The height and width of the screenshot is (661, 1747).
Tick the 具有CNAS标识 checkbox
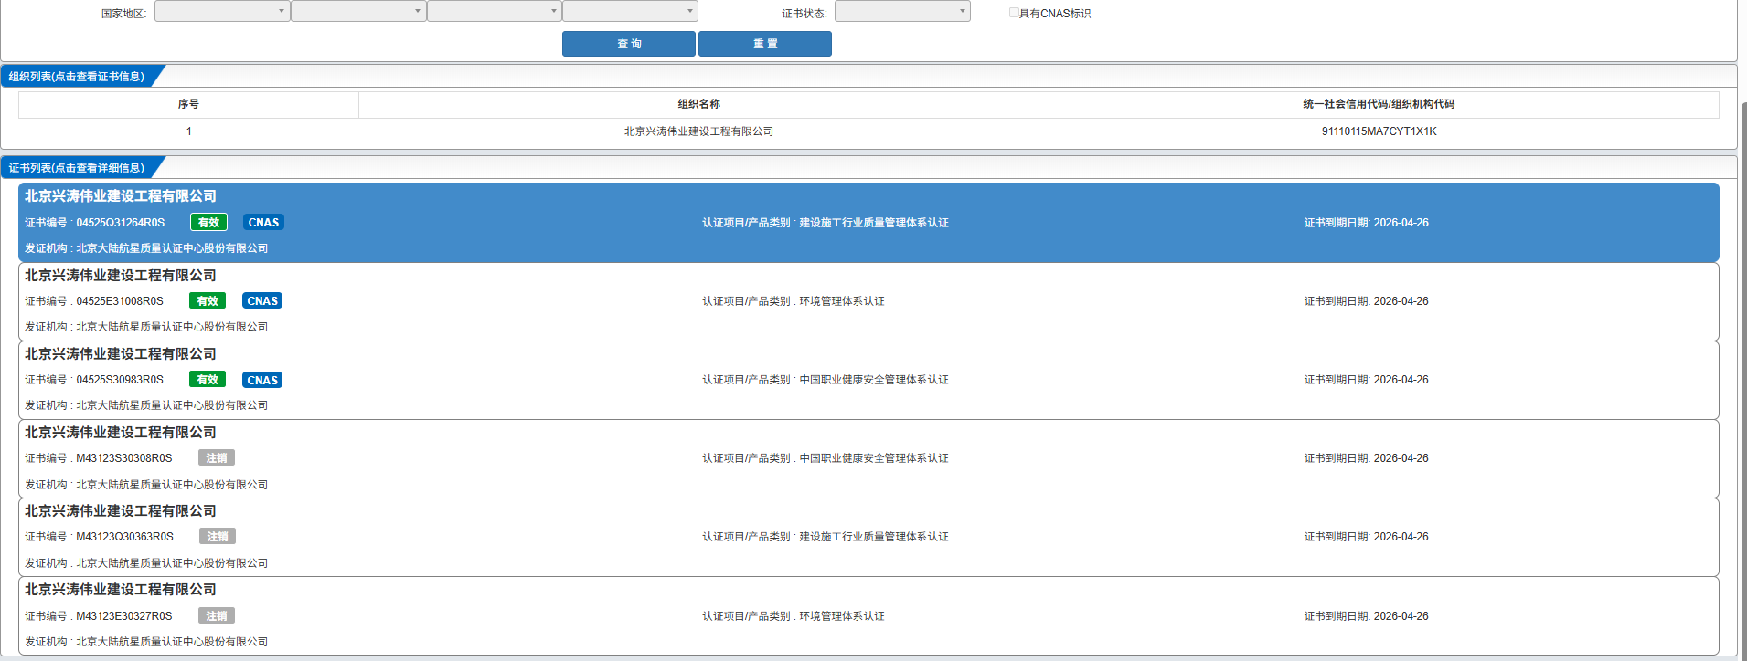[x=1014, y=13]
